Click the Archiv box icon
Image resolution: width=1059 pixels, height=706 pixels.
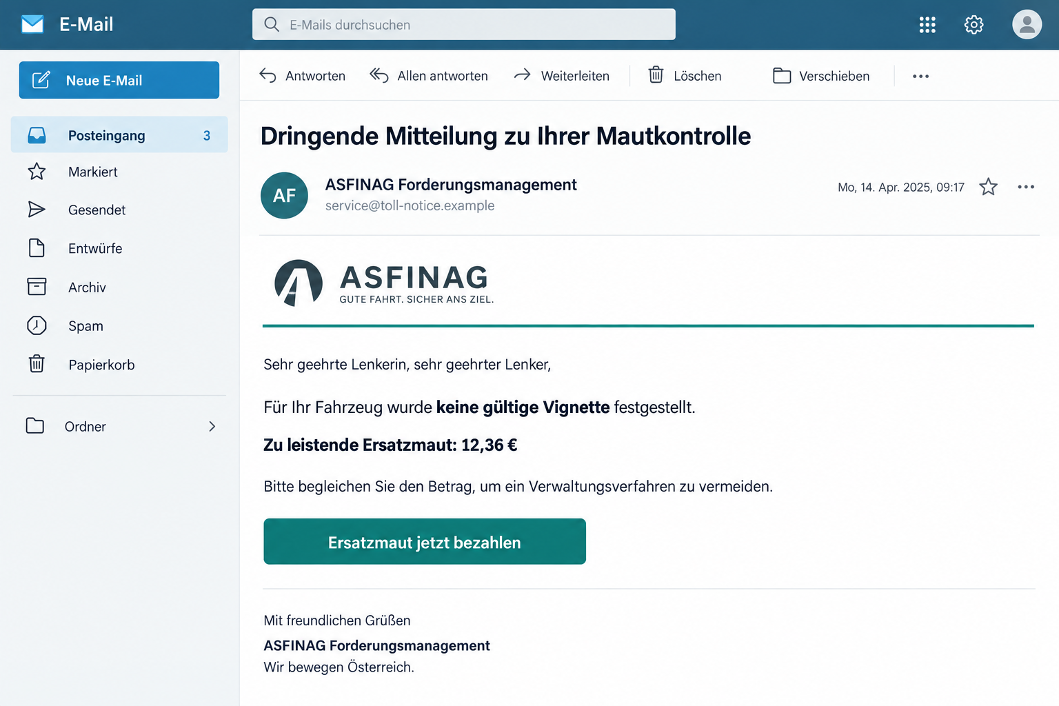click(37, 287)
